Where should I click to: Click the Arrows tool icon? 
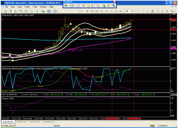(172, 11)
